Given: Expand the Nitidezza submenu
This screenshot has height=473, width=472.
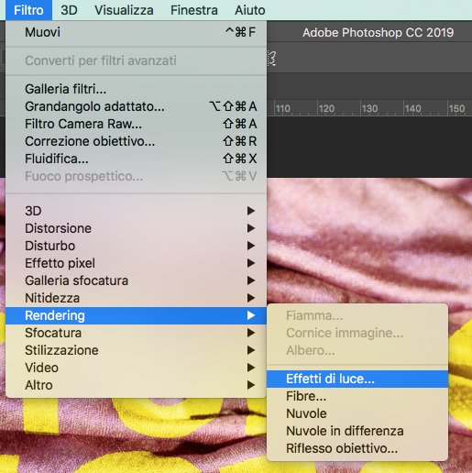Looking at the screenshot, I should click(136, 298).
